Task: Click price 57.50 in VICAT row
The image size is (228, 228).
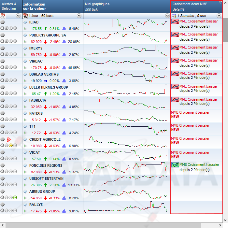Action: pos(36,159)
